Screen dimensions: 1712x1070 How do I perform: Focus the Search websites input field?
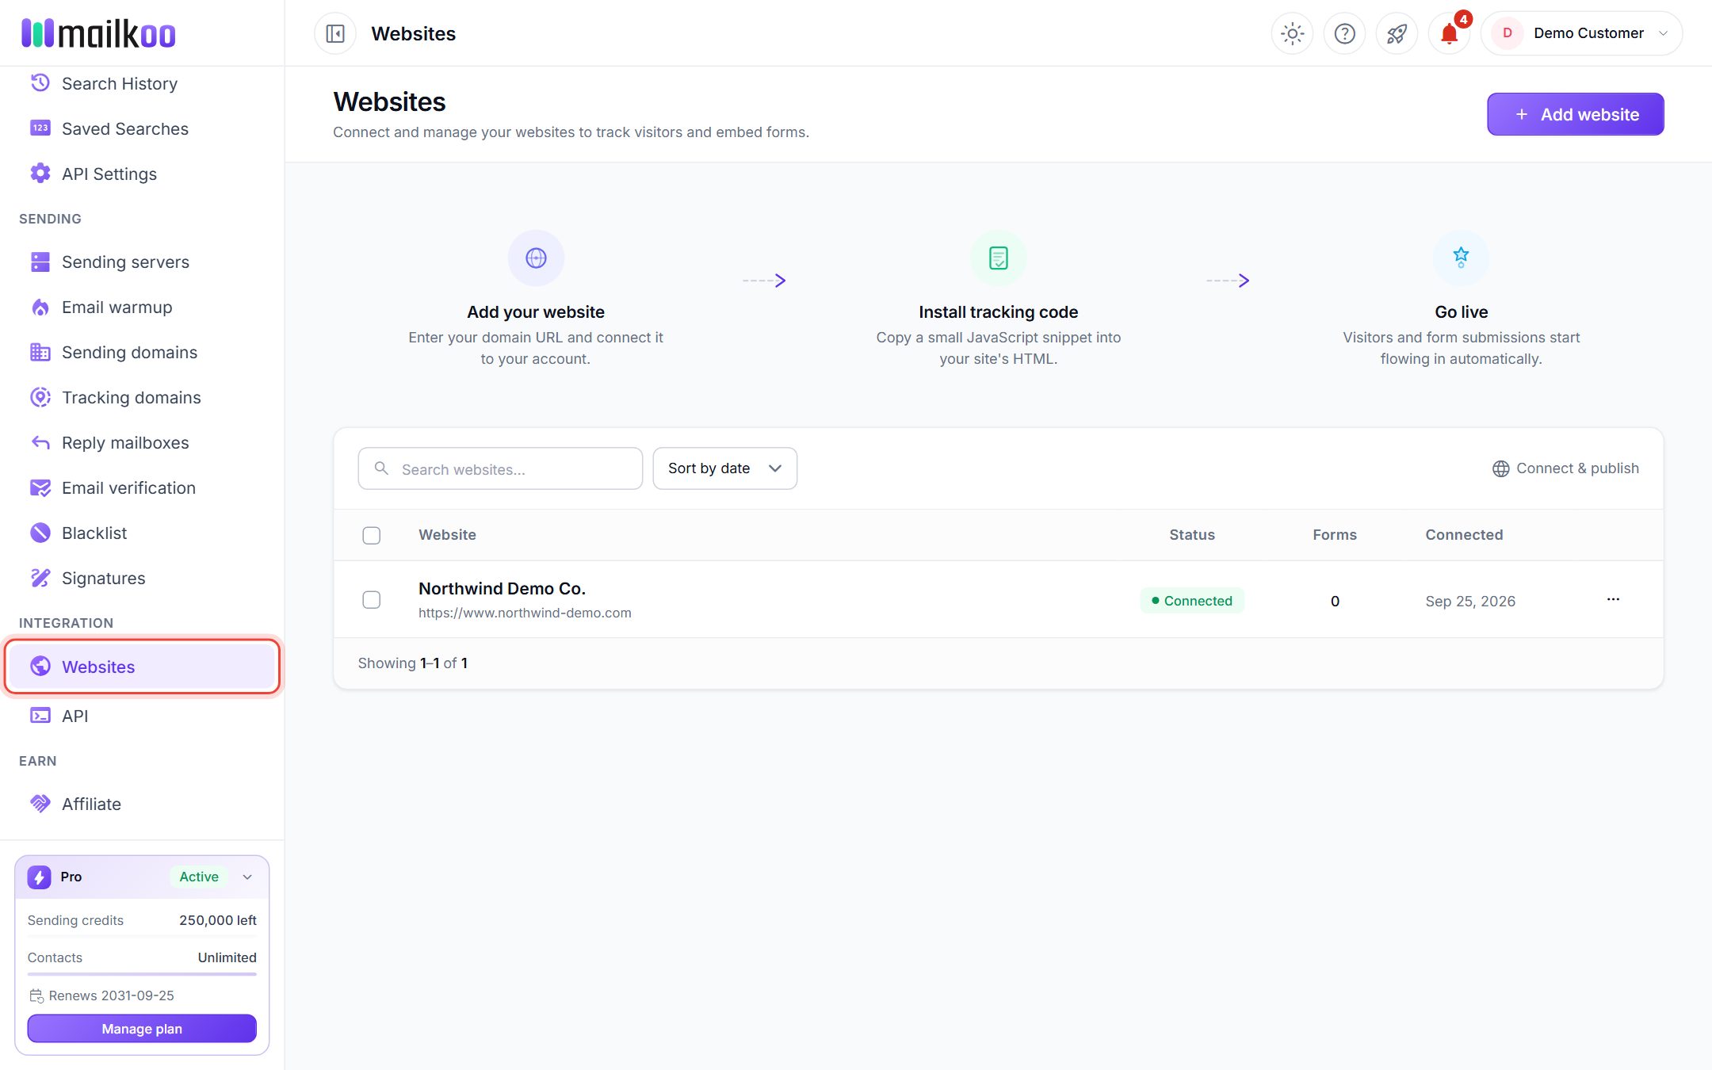click(x=500, y=468)
